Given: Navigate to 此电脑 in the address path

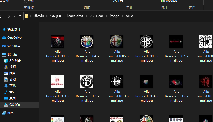Looking at the screenshot, I should click(x=39, y=16).
